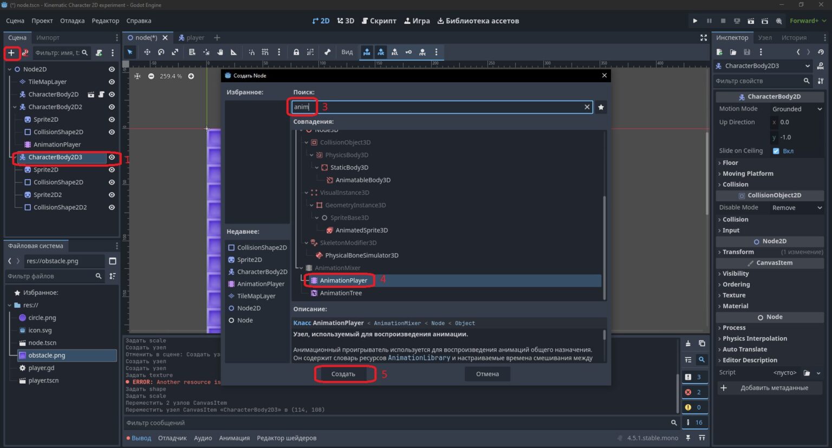Click the errors count filter in output
This screenshot has width=832, height=448.
coord(693,392)
